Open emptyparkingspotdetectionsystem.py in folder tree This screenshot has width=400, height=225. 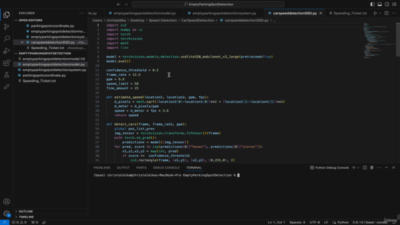(x=54, y=70)
